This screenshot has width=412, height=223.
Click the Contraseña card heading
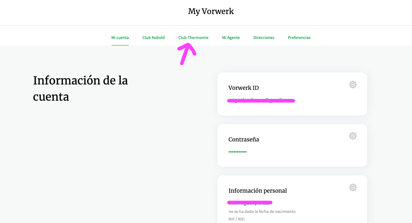pyautogui.click(x=244, y=139)
